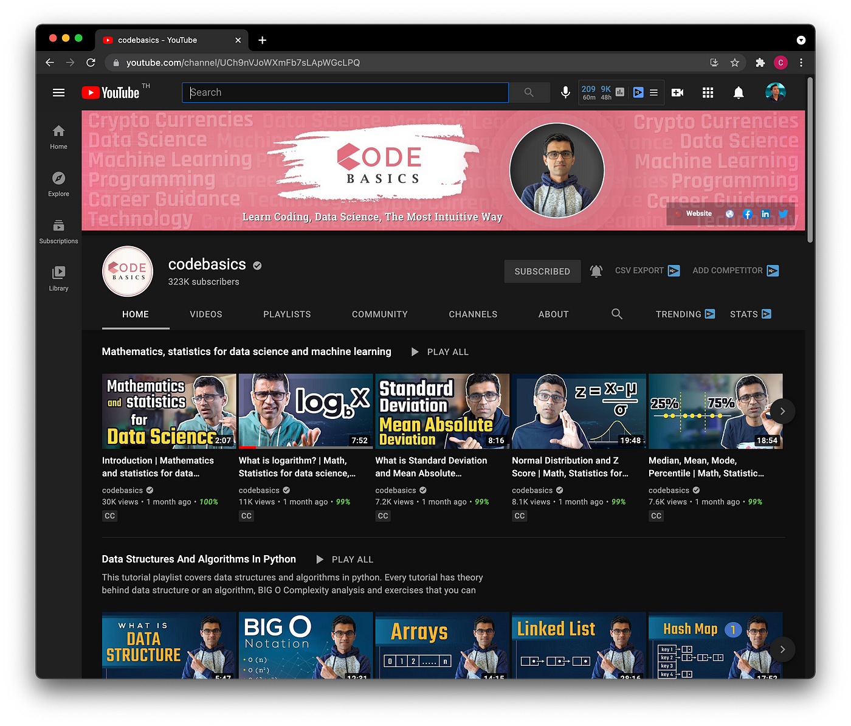The height and width of the screenshot is (726, 851).
Task: Open the Standard Deviation video thumbnail
Action: coord(443,411)
